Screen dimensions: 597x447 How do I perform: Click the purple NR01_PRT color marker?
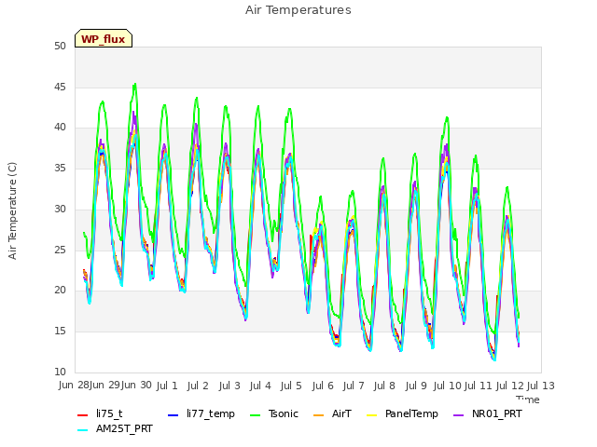point(459,415)
